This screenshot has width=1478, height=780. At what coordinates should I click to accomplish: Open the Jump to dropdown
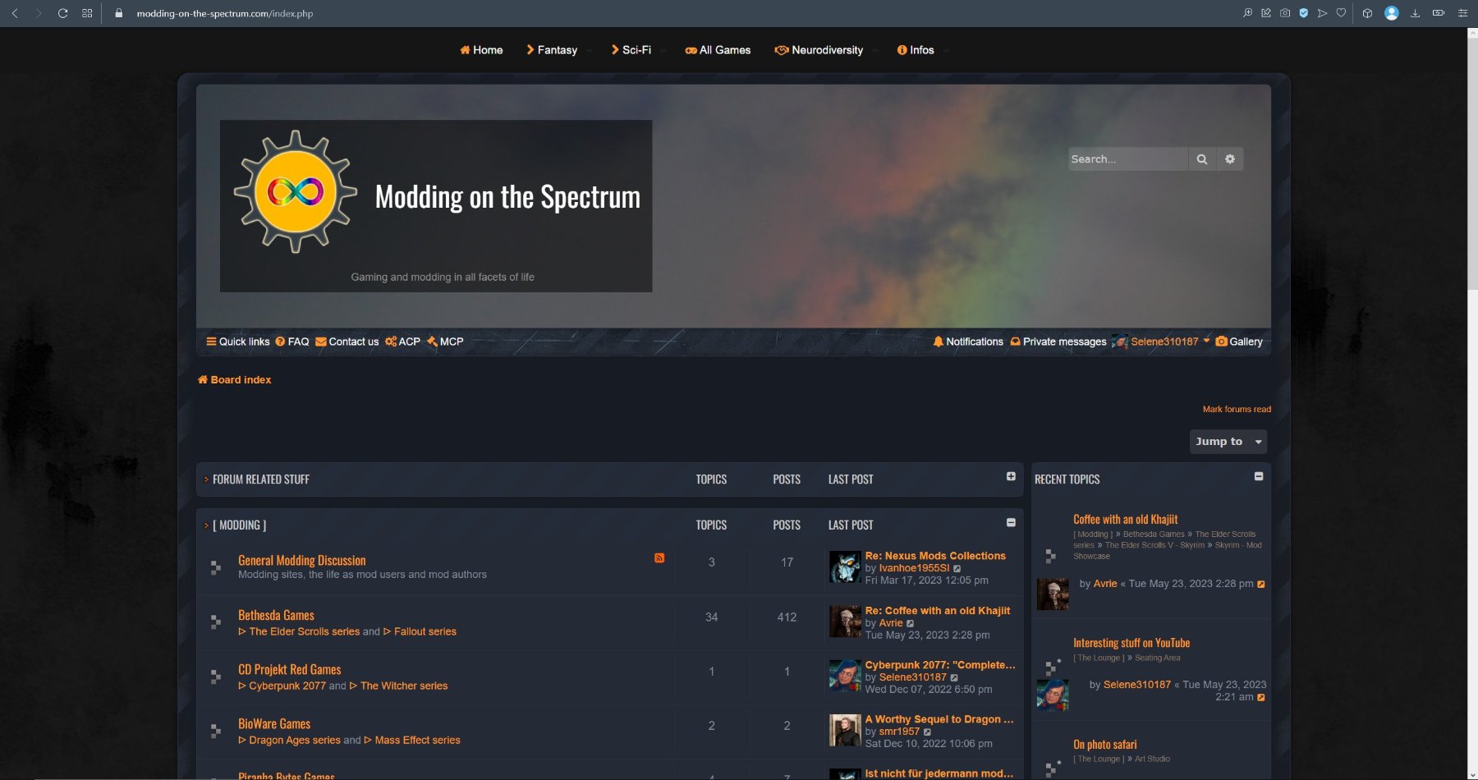(x=1228, y=442)
